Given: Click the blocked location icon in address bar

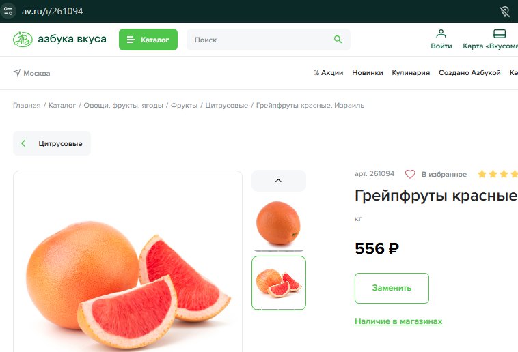Looking at the screenshot, I should (504, 11).
